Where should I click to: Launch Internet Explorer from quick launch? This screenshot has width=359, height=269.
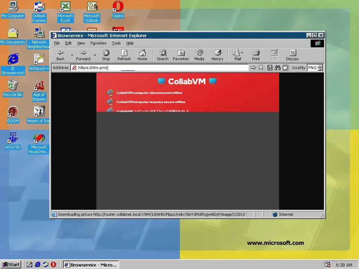pos(38,265)
